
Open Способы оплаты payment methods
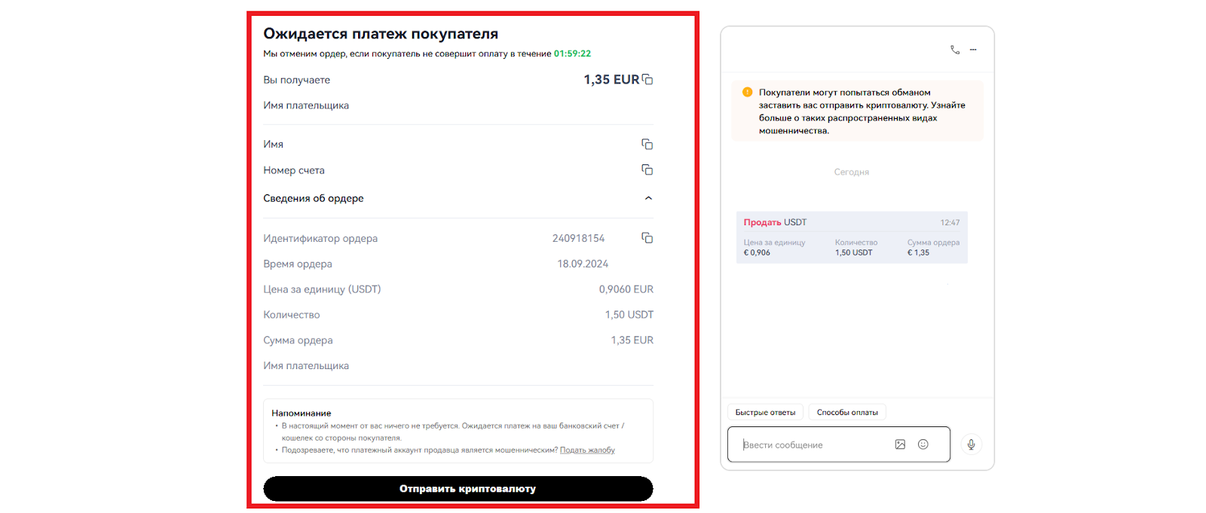pyautogui.click(x=847, y=412)
